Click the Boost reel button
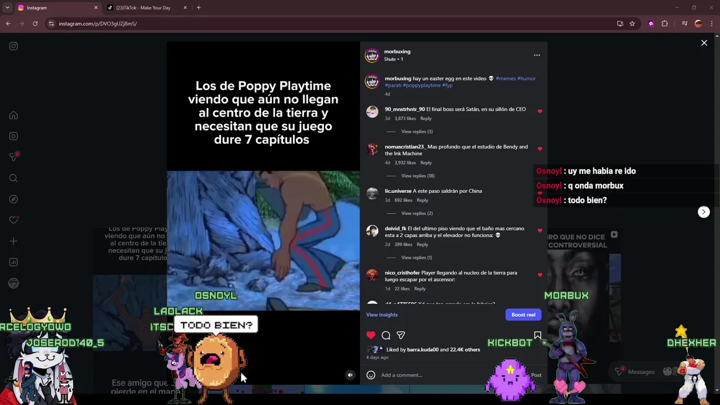720x405 pixels. 523,314
